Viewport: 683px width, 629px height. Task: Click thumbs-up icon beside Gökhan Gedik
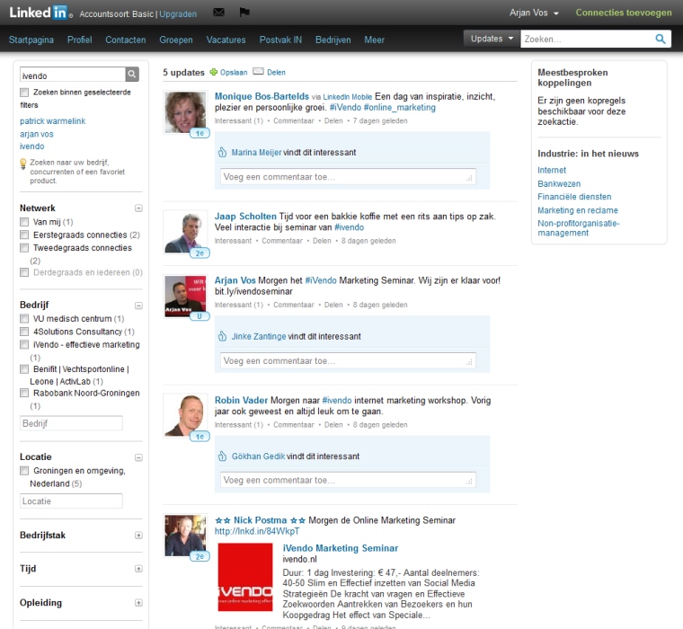tap(222, 456)
